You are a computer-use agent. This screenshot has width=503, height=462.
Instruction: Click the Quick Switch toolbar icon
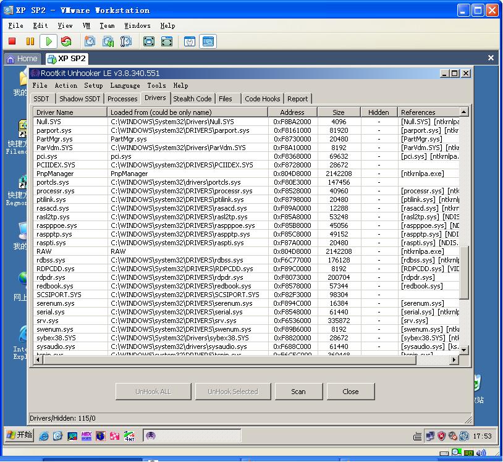coord(167,41)
